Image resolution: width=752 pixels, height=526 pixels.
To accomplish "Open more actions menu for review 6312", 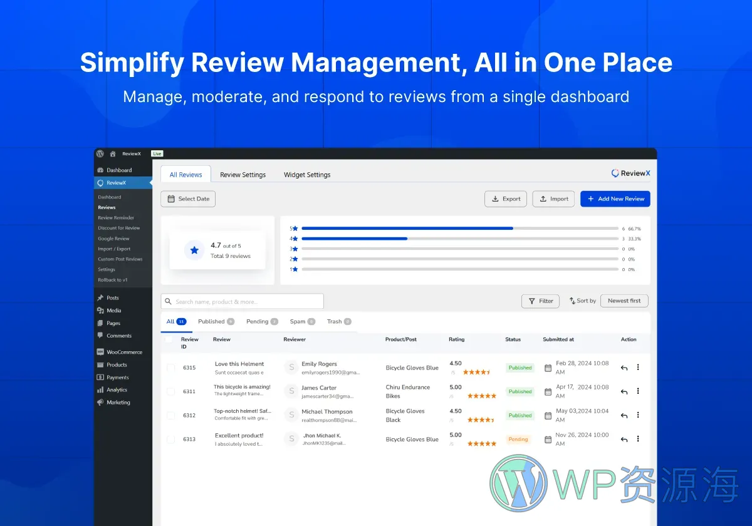I will (638, 415).
